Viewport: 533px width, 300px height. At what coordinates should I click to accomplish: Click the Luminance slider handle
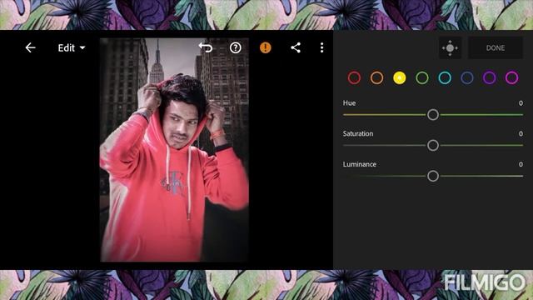coord(433,176)
